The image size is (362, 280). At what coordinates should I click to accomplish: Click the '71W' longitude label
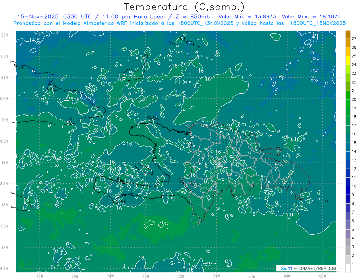pyautogui.click(x=216, y=276)
